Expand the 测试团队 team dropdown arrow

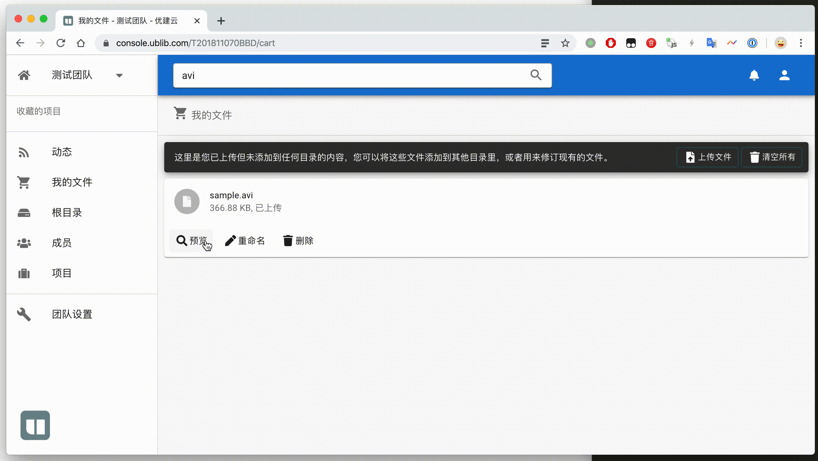coord(119,75)
